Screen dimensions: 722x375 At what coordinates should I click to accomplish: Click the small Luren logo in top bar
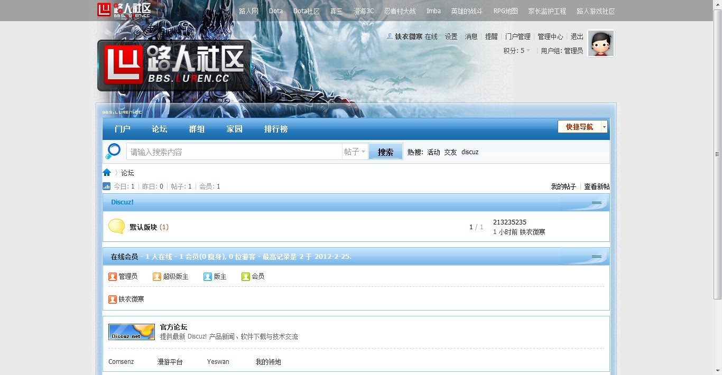click(124, 10)
